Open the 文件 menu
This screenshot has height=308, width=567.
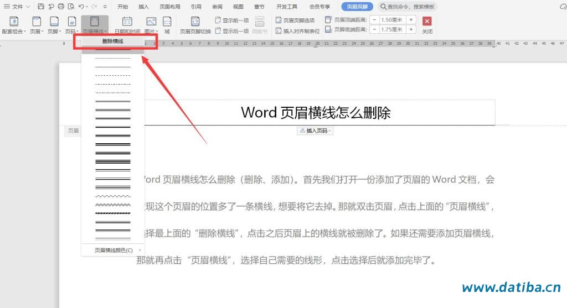click(x=17, y=7)
